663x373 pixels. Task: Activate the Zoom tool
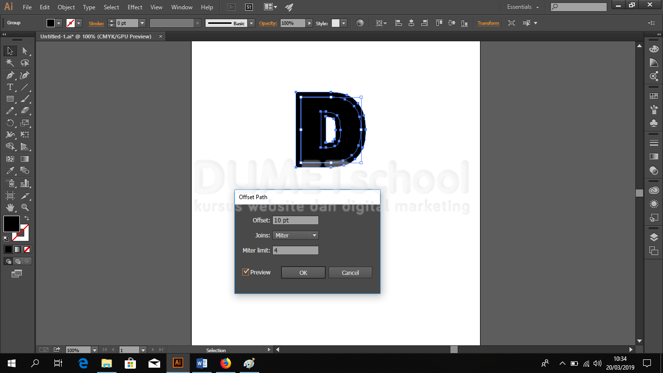[25, 207]
